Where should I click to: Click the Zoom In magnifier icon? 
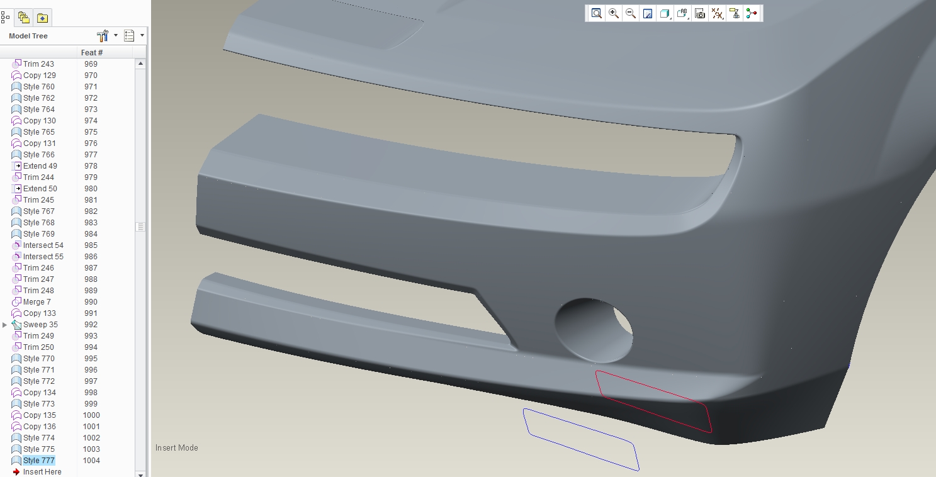click(x=614, y=13)
